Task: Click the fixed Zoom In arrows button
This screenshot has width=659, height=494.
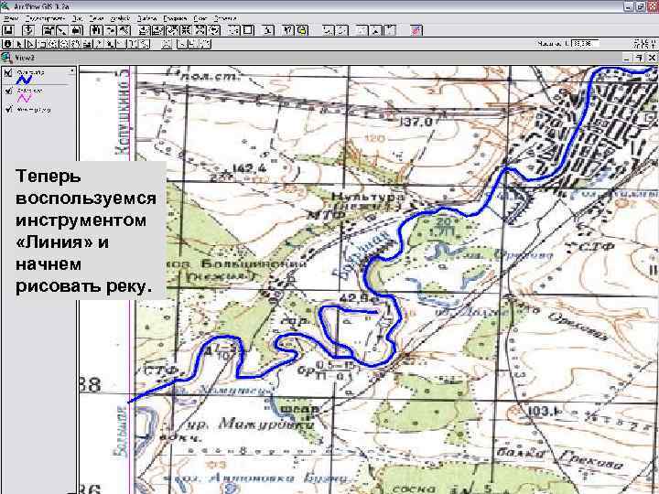Action: point(187,30)
